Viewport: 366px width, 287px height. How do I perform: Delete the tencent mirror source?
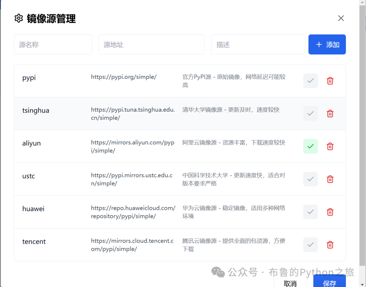point(330,245)
